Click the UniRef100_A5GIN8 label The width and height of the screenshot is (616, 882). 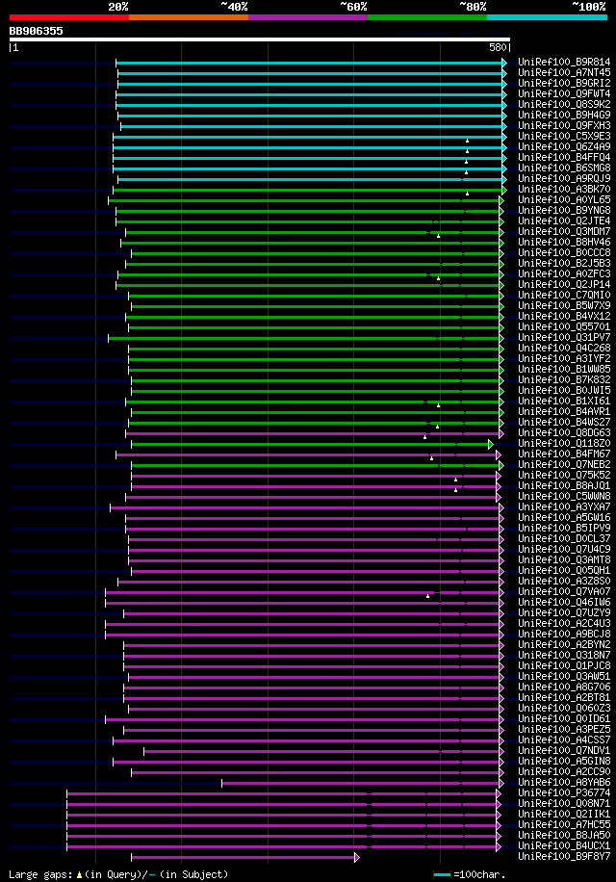pyautogui.click(x=564, y=761)
